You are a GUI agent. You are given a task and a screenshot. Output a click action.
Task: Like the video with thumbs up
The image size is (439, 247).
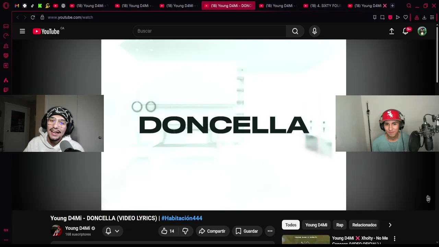click(x=168, y=231)
